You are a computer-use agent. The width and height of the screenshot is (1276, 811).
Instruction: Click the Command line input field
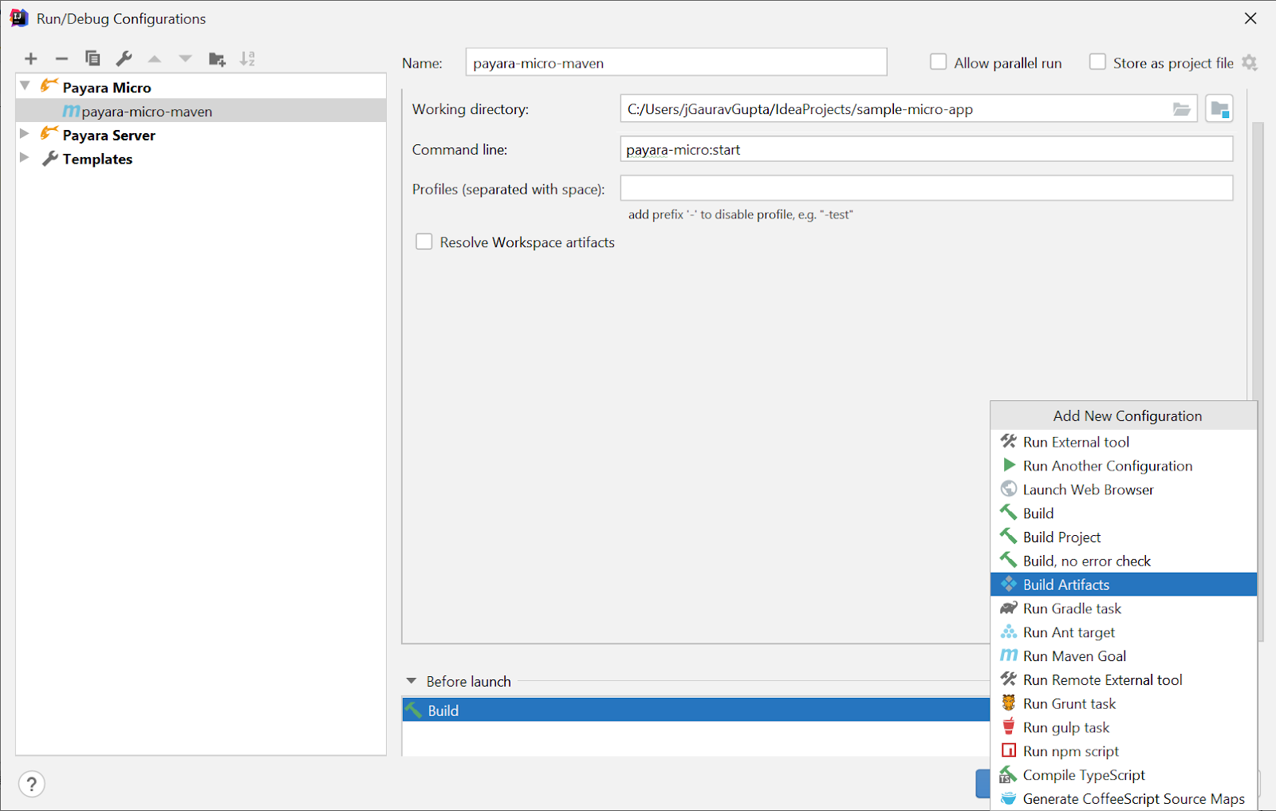point(927,149)
